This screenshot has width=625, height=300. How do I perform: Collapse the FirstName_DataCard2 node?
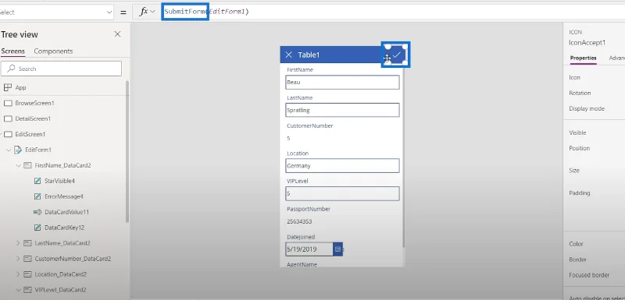click(18, 165)
